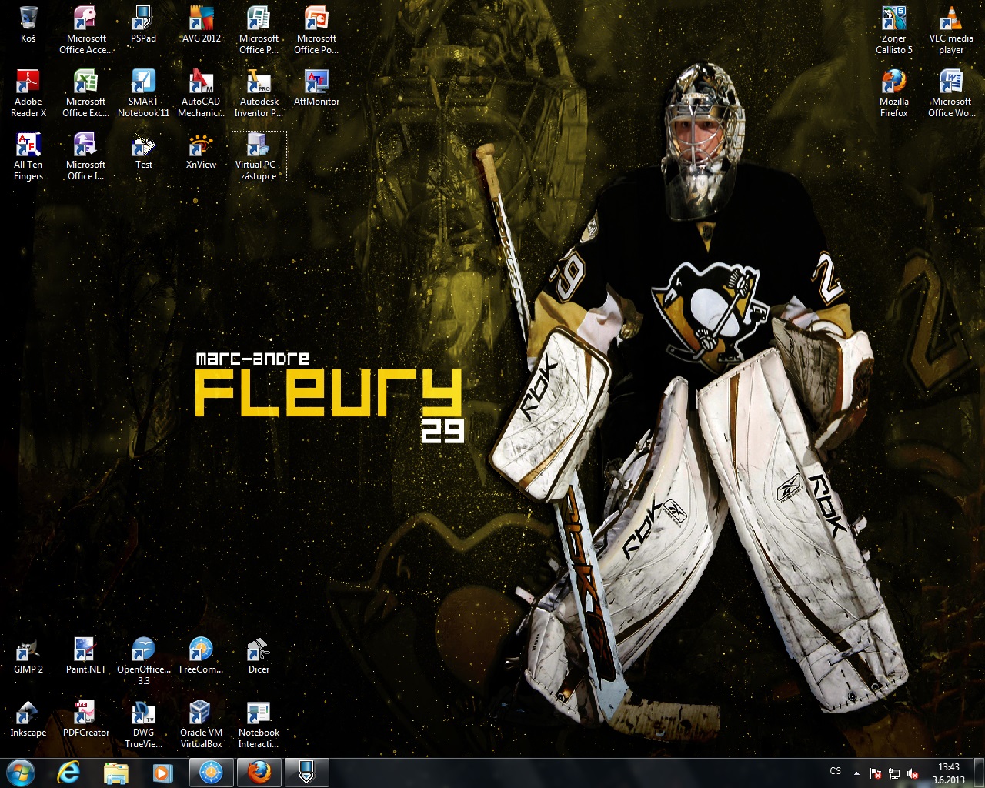Viewport: 985px width, 788px height.
Task: Open the CS language indicator
Action: point(836,771)
